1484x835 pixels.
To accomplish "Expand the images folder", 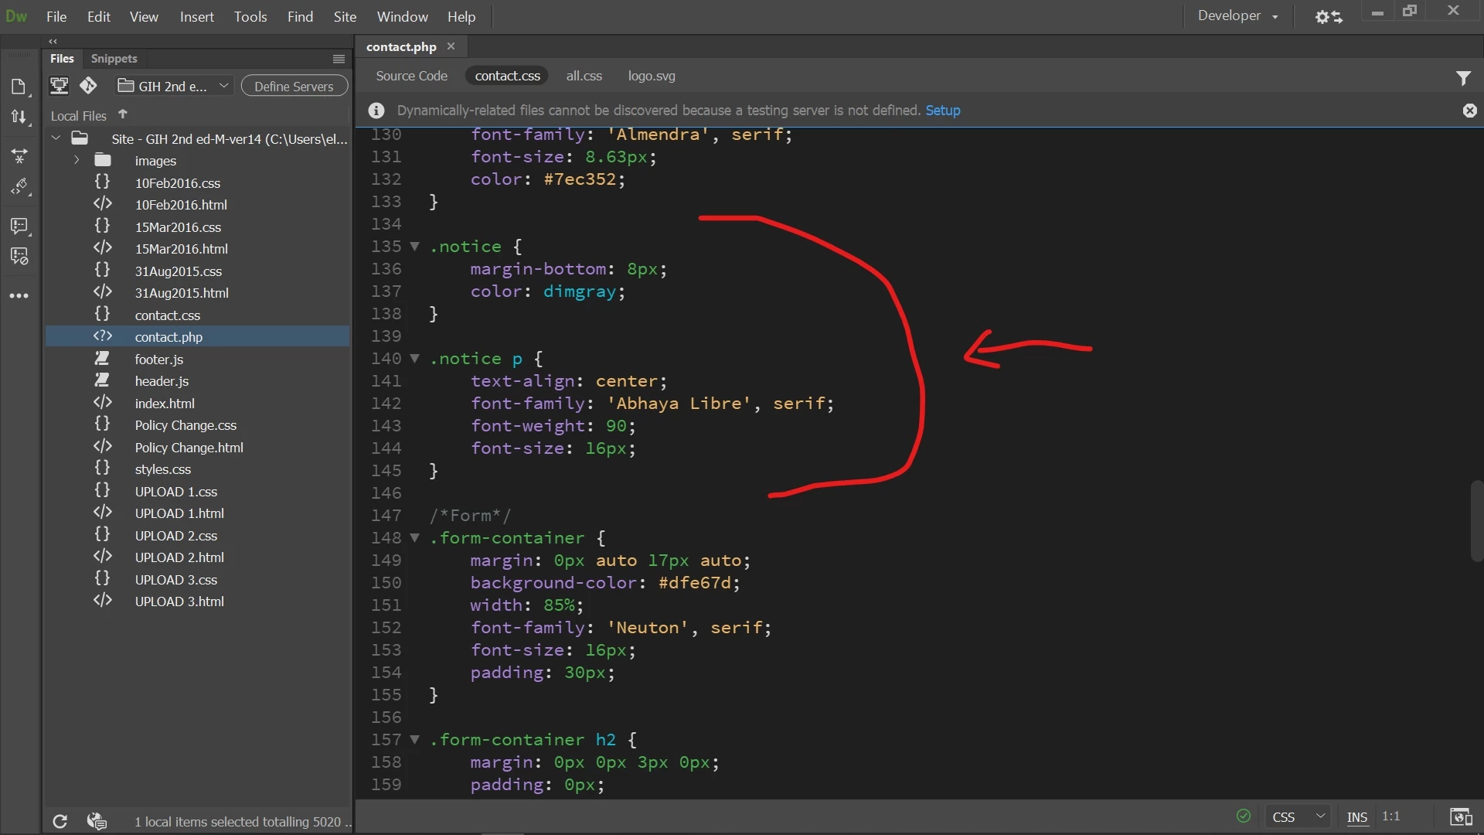I will (x=77, y=161).
